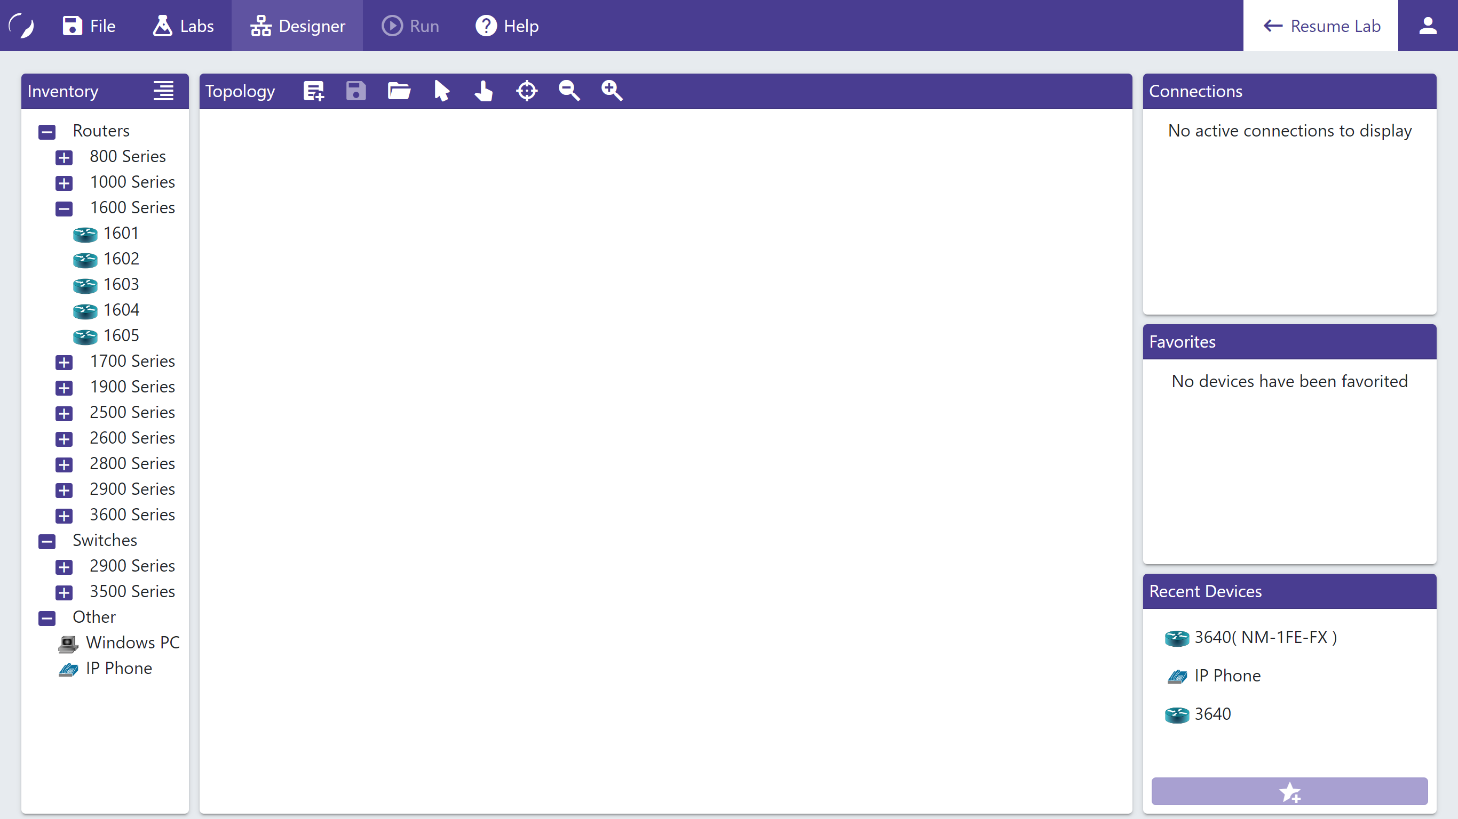Expand the 2800 Series routers
1458x819 pixels.
click(x=64, y=464)
